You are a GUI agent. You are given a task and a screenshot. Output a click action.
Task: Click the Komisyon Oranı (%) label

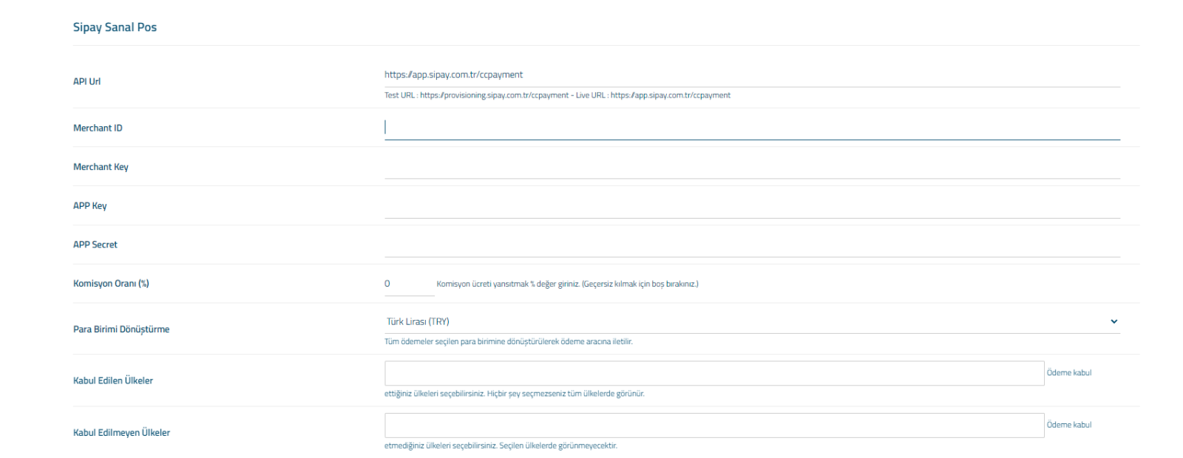pos(111,284)
